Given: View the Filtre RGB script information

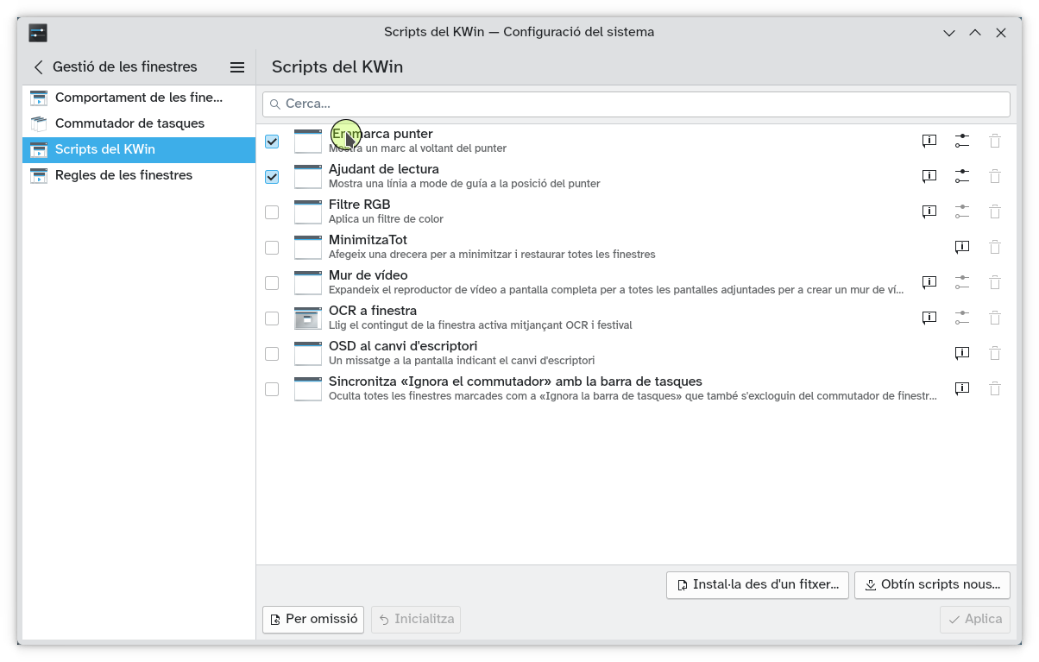Looking at the screenshot, I should [929, 211].
